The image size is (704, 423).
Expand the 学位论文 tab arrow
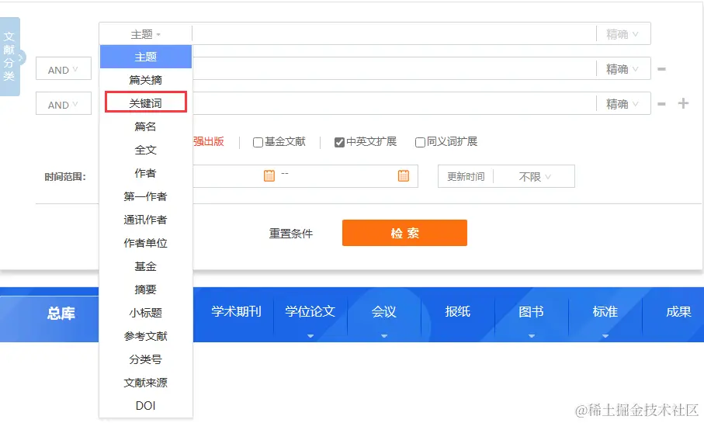tap(310, 336)
